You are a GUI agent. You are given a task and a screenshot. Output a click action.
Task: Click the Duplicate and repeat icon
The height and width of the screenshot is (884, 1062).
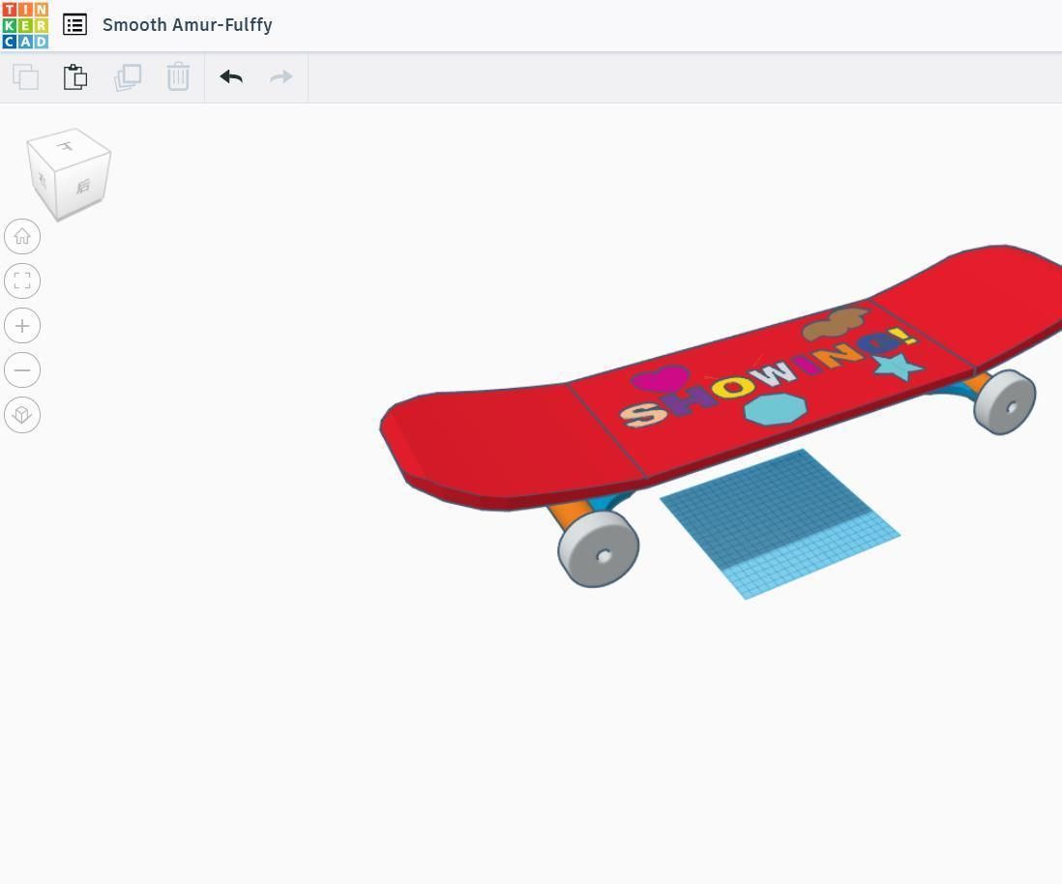tap(128, 76)
